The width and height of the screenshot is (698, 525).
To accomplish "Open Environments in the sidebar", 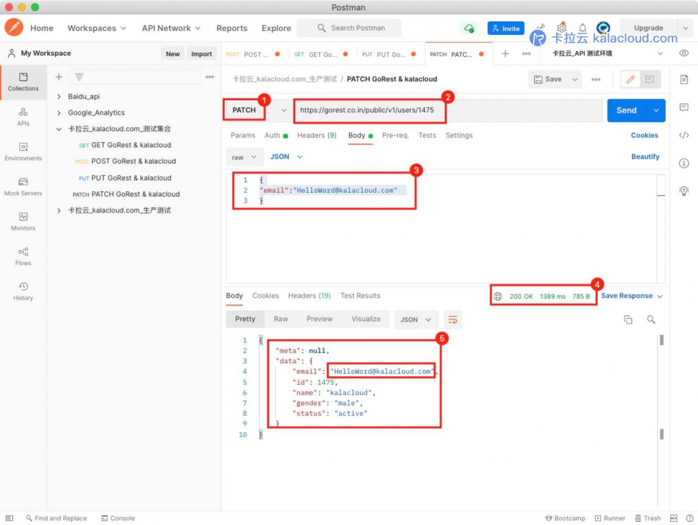I will [x=23, y=151].
